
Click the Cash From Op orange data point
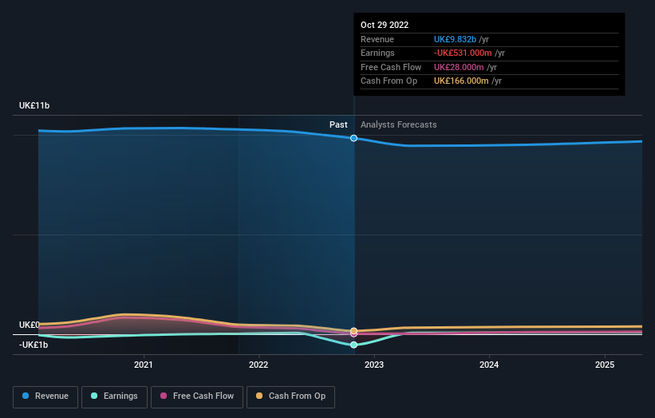353,331
